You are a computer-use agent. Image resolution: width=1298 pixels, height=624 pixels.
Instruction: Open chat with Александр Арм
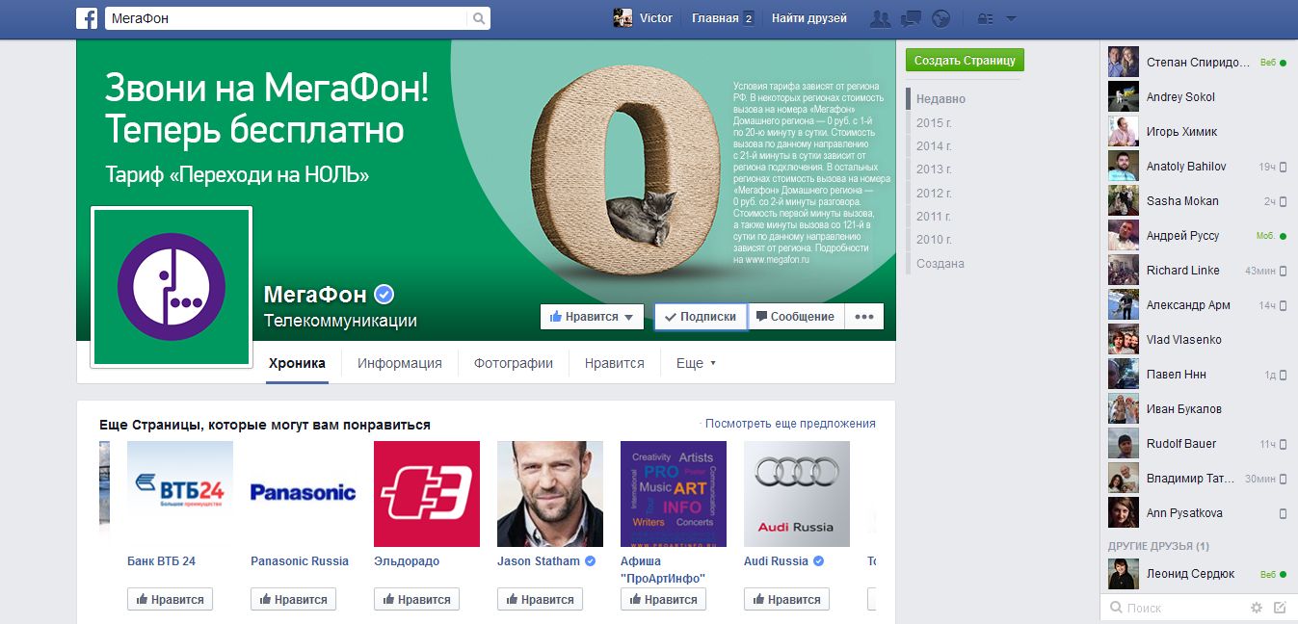pyautogui.click(x=1198, y=305)
